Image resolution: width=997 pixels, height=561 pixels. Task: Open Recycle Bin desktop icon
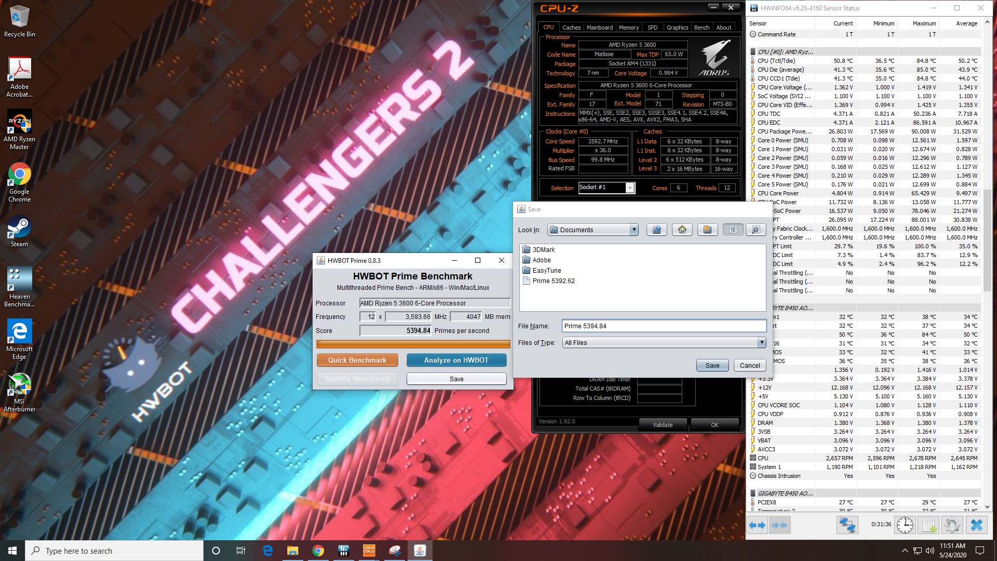tap(20, 22)
